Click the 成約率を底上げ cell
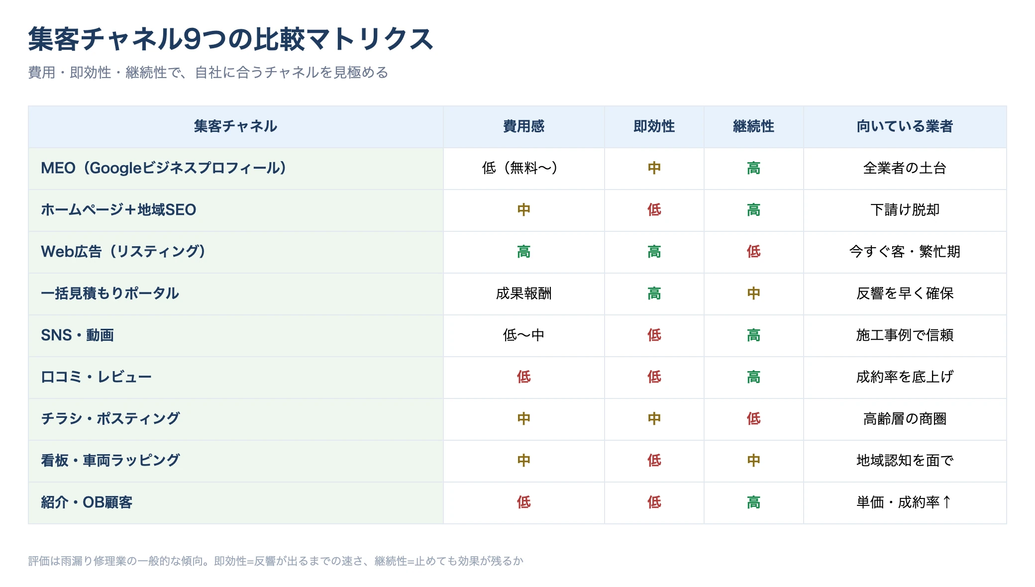 (905, 377)
